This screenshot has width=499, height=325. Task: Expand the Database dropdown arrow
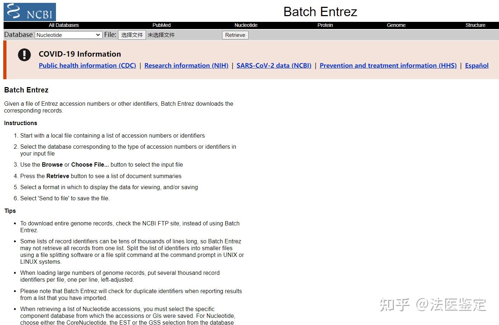point(98,35)
